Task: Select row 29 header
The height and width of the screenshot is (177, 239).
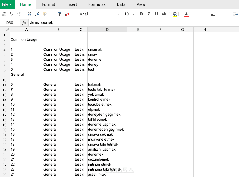Action: pos(4,175)
